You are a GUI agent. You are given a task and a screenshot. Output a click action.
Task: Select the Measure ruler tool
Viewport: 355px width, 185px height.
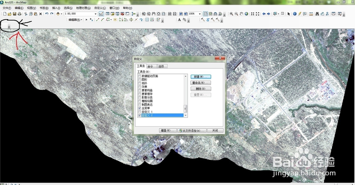(311, 14)
